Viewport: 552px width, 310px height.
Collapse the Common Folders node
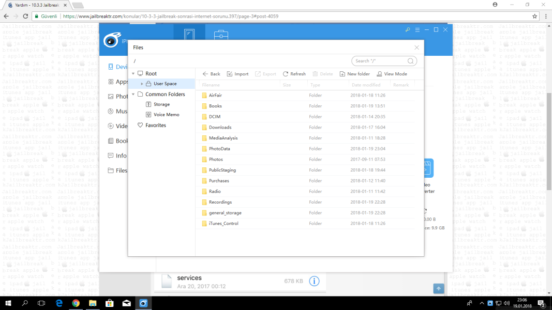click(x=133, y=95)
